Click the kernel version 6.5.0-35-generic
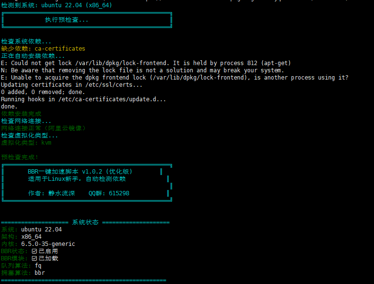The height and width of the screenshot is (284, 374). click(x=48, y=244)
